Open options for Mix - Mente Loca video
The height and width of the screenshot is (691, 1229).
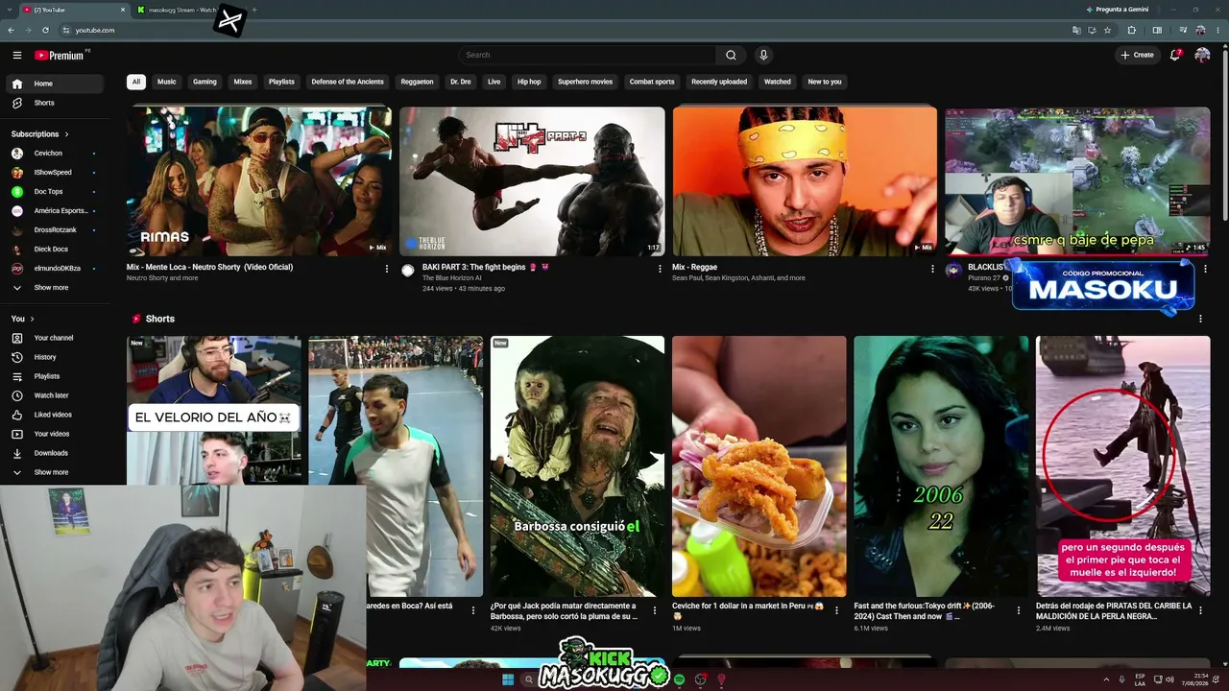pyautogui.click(x=387, y=269)
